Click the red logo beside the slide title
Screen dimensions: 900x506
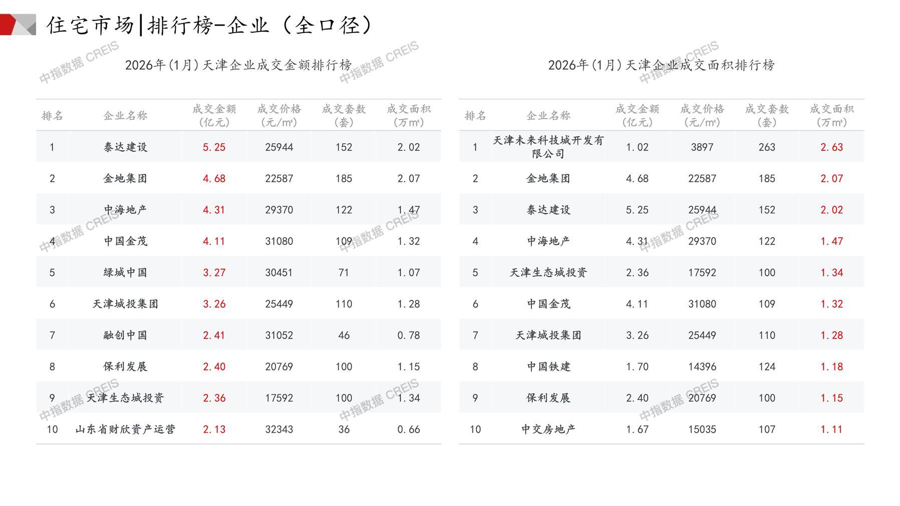(18, 25)
